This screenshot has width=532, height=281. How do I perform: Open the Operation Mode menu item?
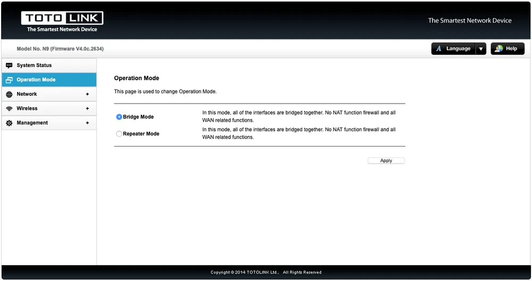(x=36, y=80)
